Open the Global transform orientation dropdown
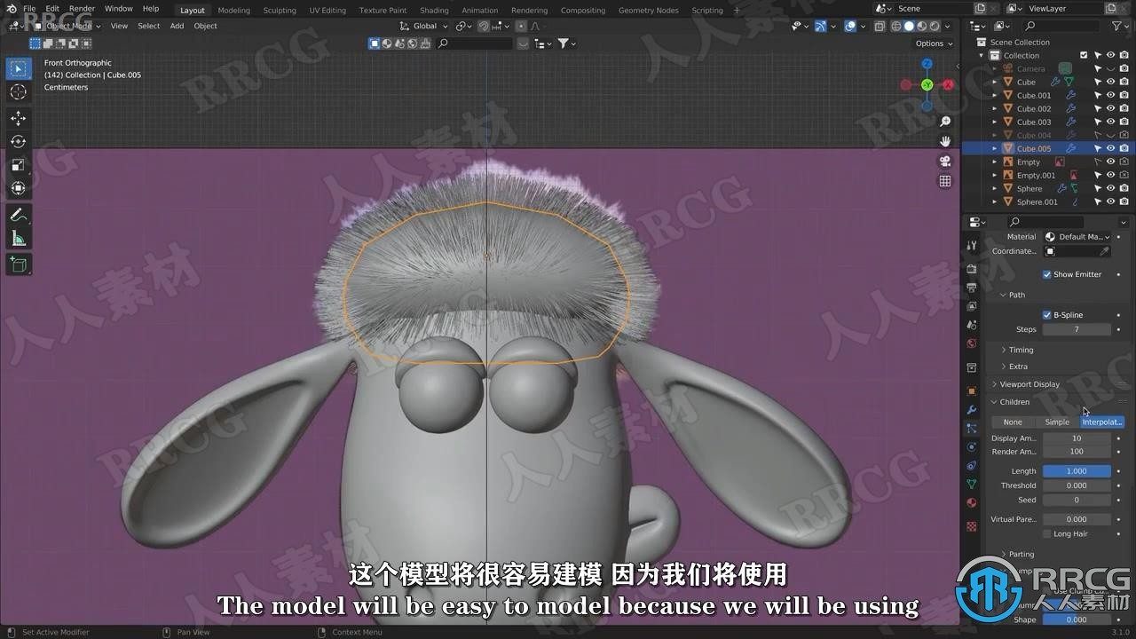1136x639 pixels. 424,26
